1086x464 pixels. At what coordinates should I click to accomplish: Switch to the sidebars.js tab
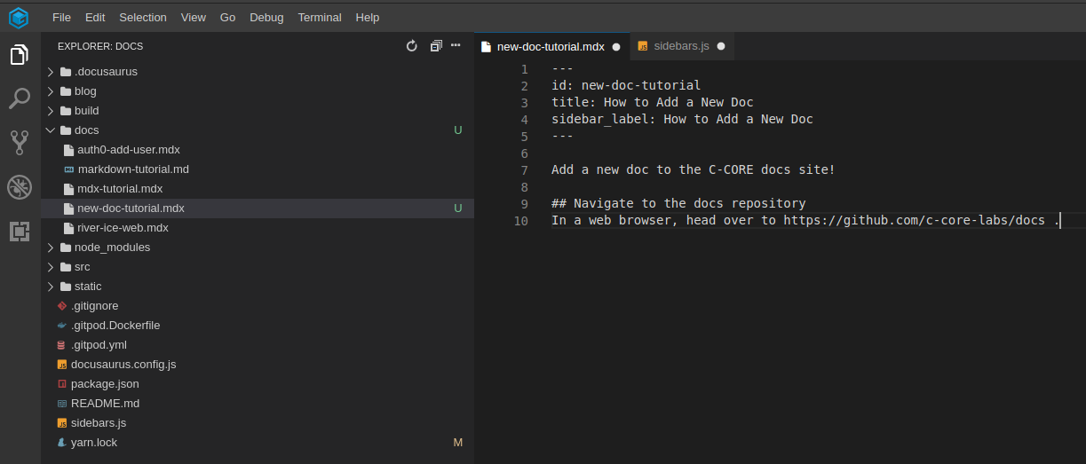coord(681,46)
